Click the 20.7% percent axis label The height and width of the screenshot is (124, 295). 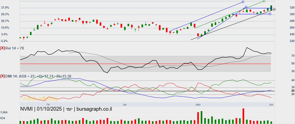click(x=5, y=21)
